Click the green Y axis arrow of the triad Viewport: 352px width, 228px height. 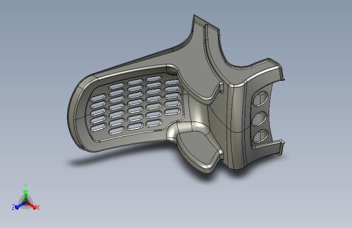(26, 195)
